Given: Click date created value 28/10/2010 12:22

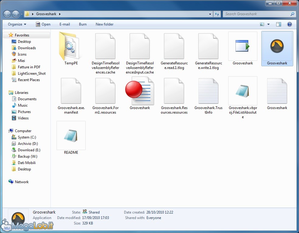Looking at the screenshot, I should tap(160, 212).
